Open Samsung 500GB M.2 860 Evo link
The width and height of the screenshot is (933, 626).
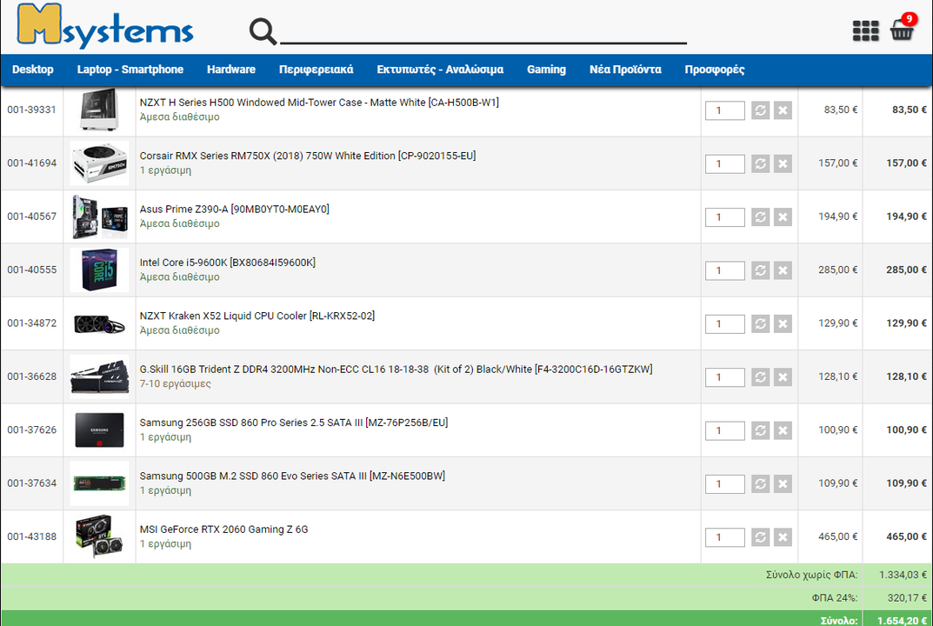[x=292, y=476]
